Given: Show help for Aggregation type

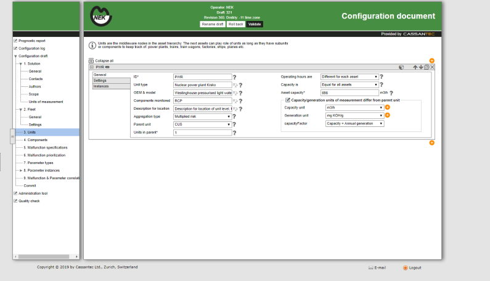Looking at the screenshot, I should coord(234,116).
